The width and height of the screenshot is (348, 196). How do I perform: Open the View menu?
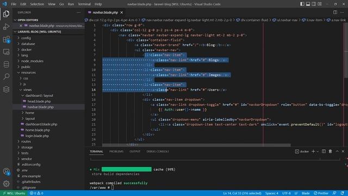52,4
